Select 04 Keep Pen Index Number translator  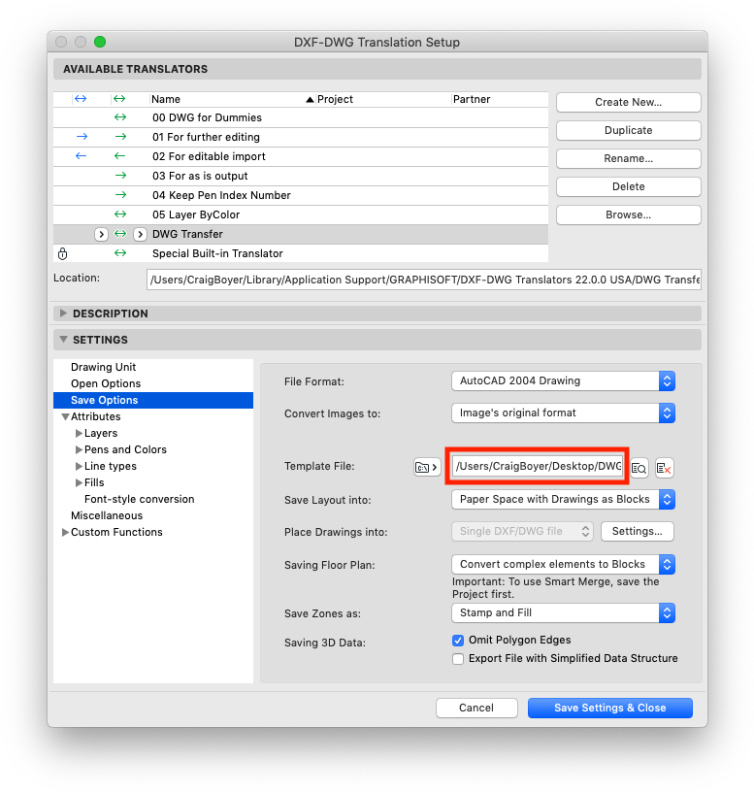coord(301,195)
